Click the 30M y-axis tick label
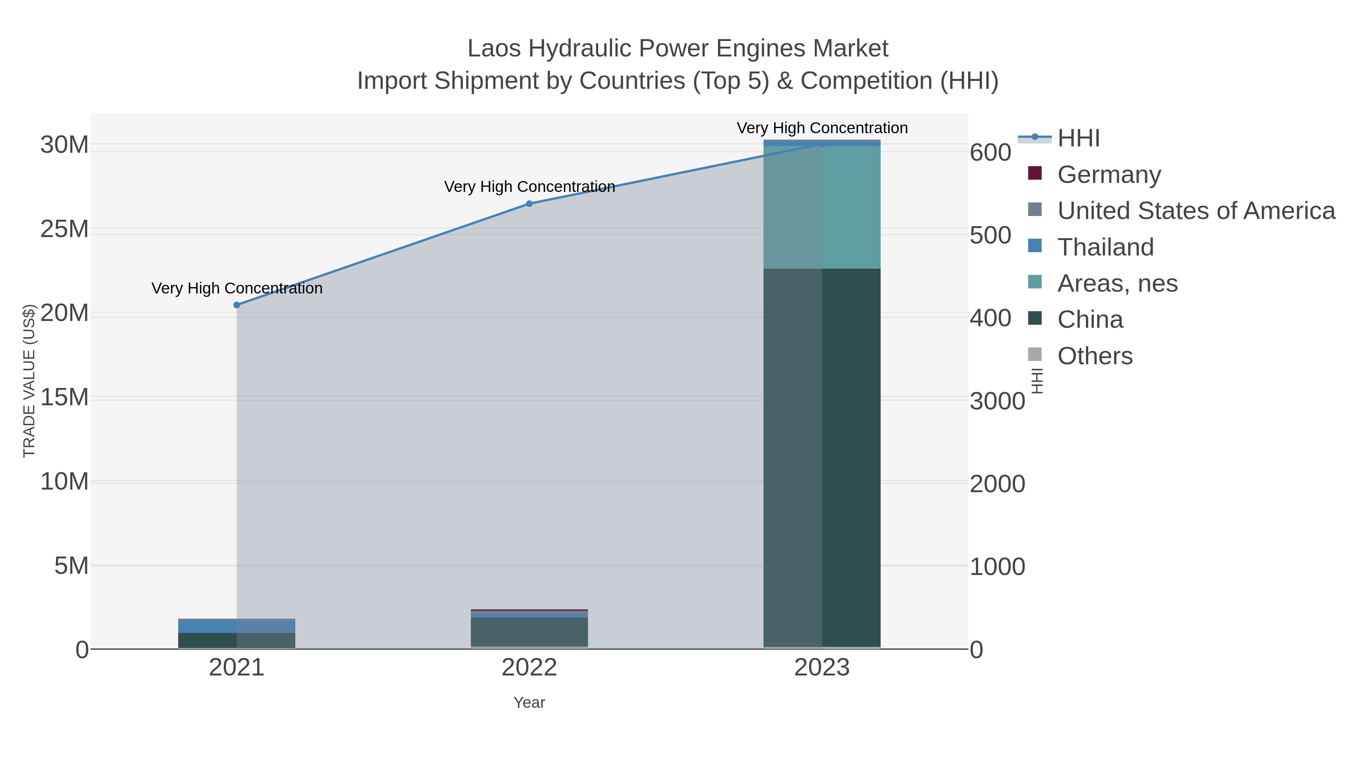The width and height of the screenshot is (1356, 762). [64, 144]
